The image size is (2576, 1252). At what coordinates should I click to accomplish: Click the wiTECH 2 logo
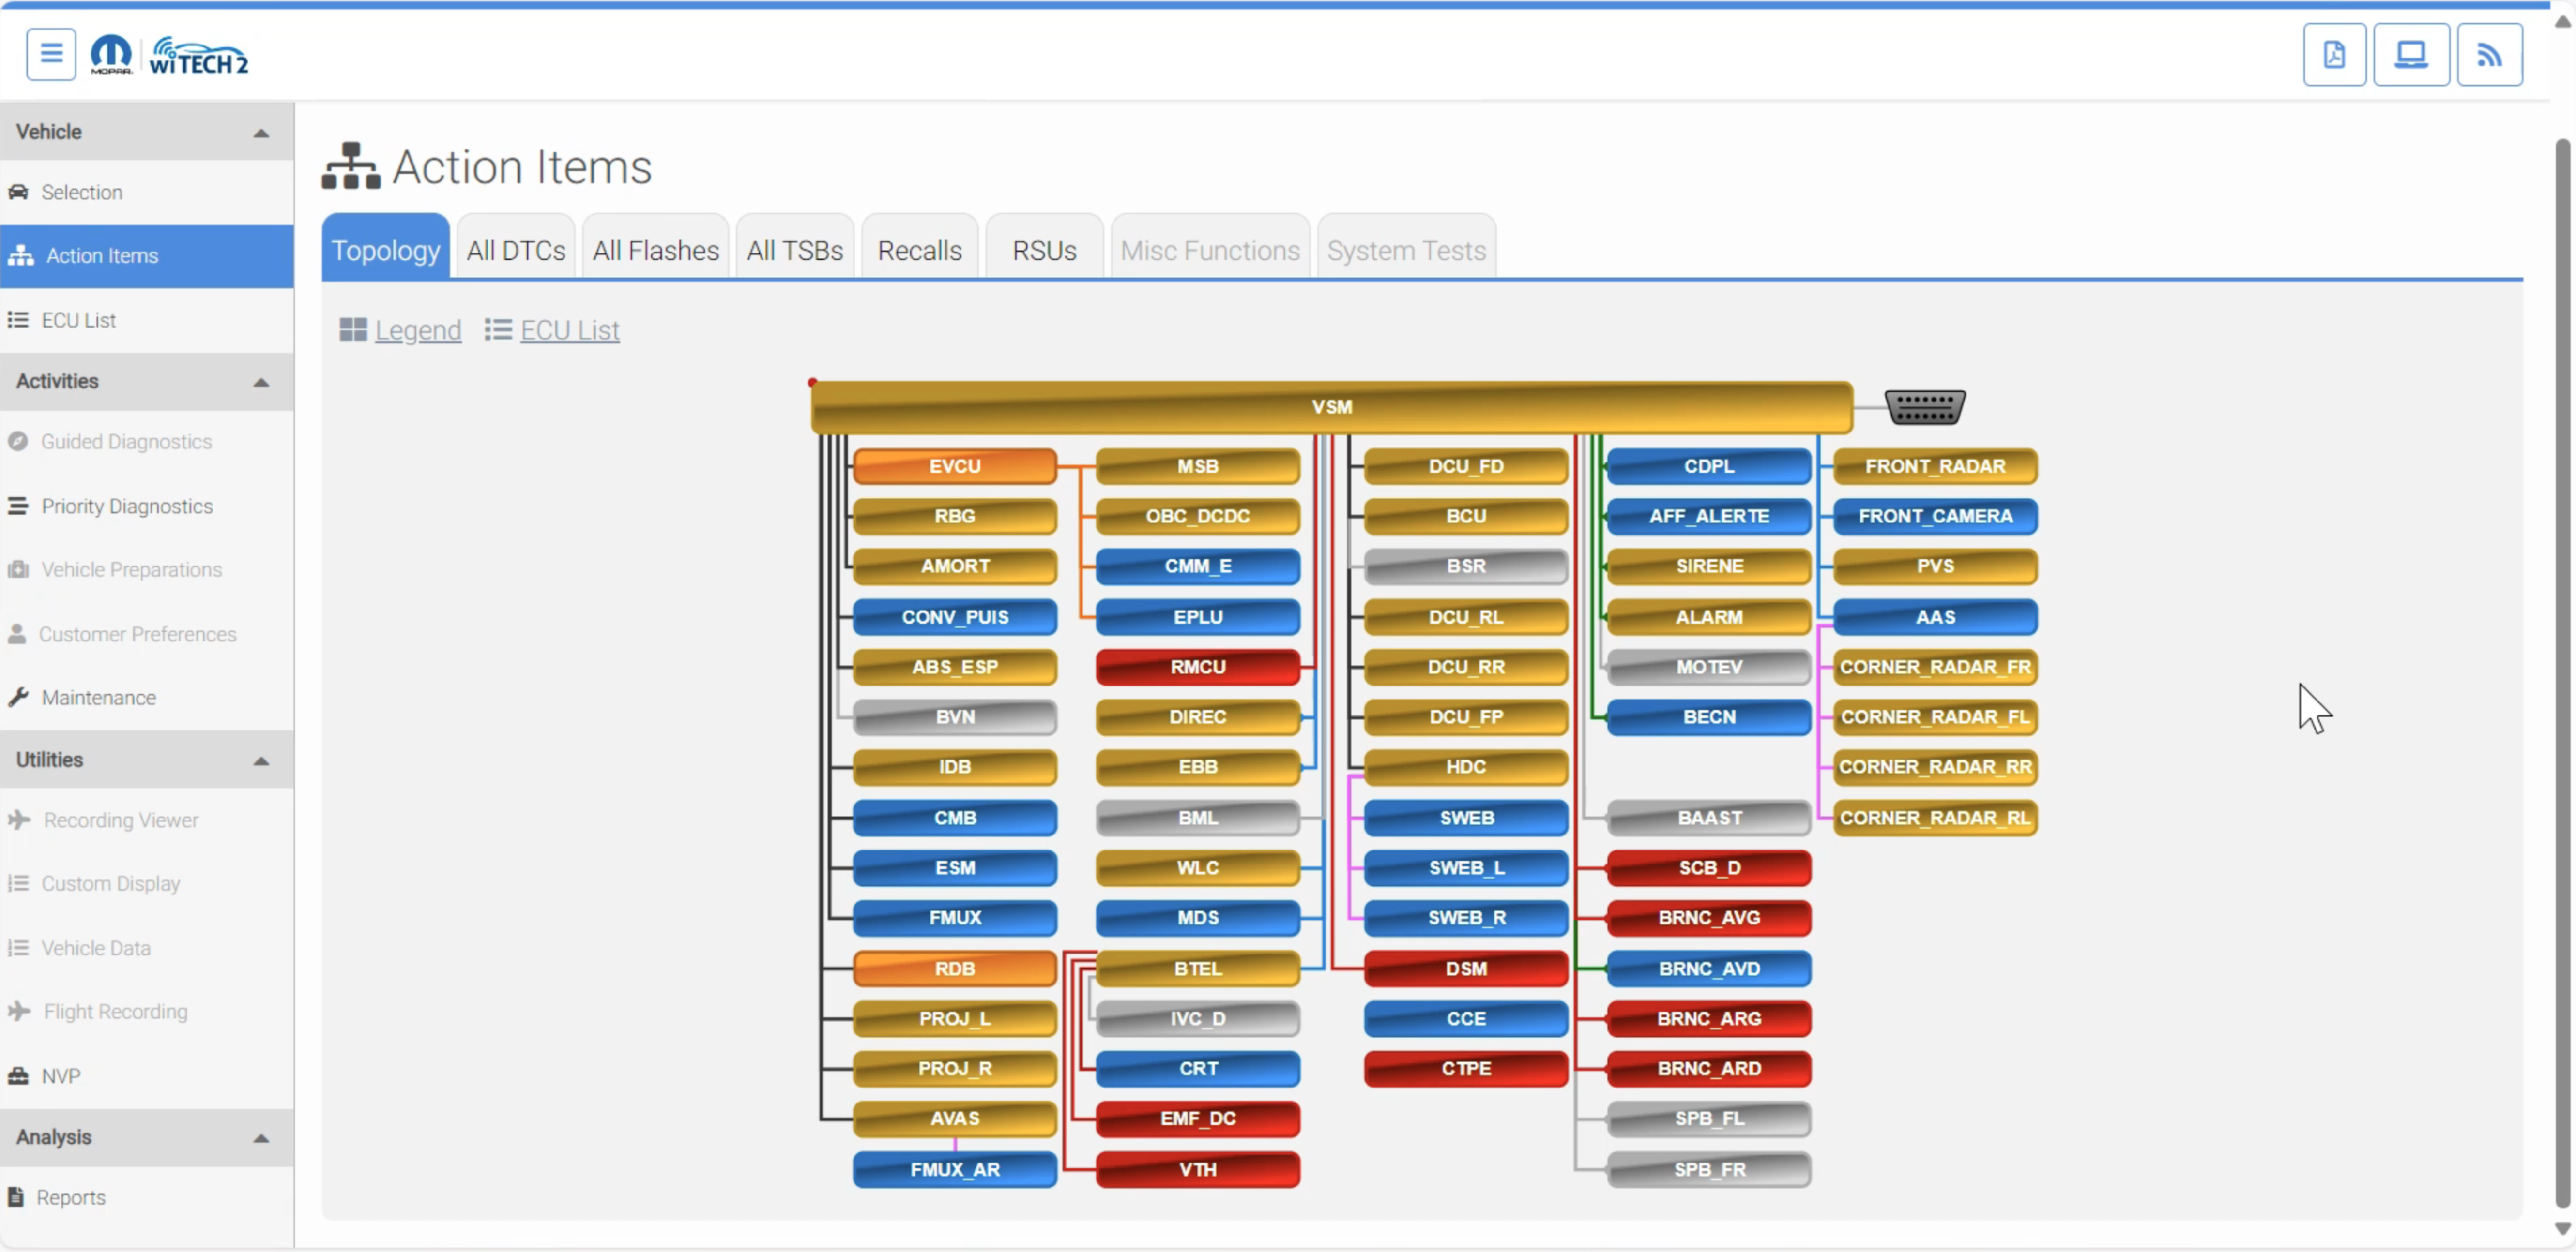pos(199,57)
